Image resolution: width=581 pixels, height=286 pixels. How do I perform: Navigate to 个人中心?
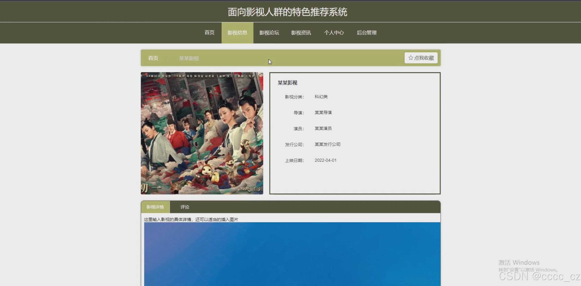pos(334,33)
